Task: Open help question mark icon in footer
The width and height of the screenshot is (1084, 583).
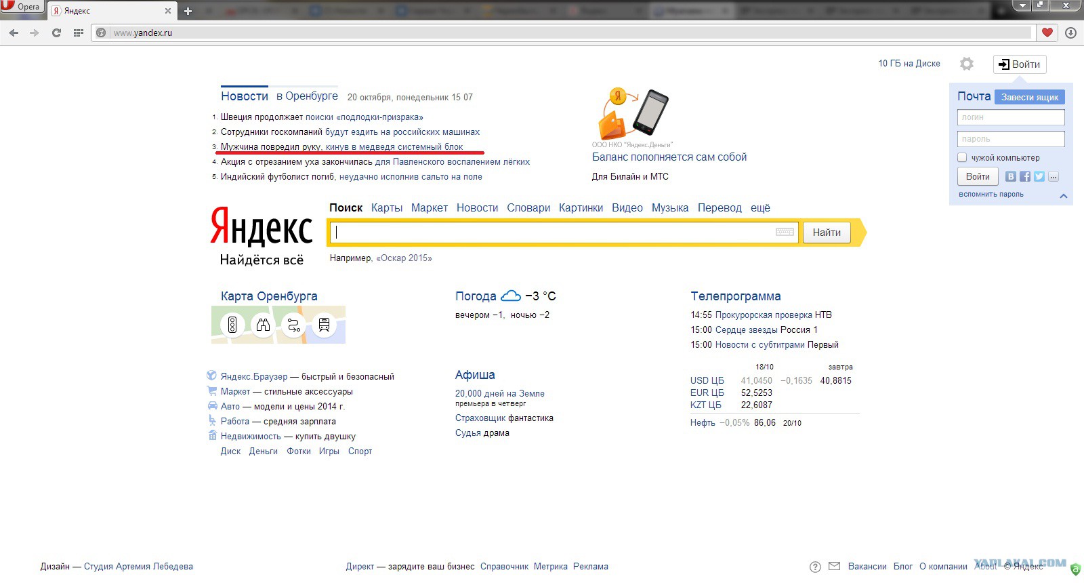Action: tap(815, 567)
